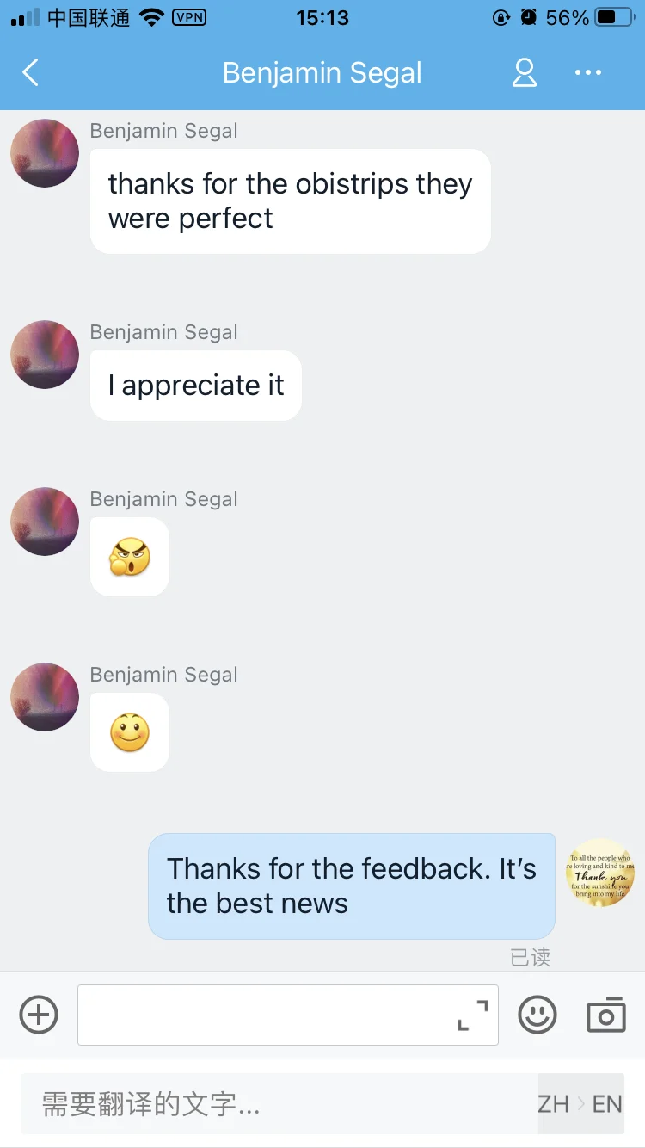Open the emoji smiley picker

point(537,1015)
